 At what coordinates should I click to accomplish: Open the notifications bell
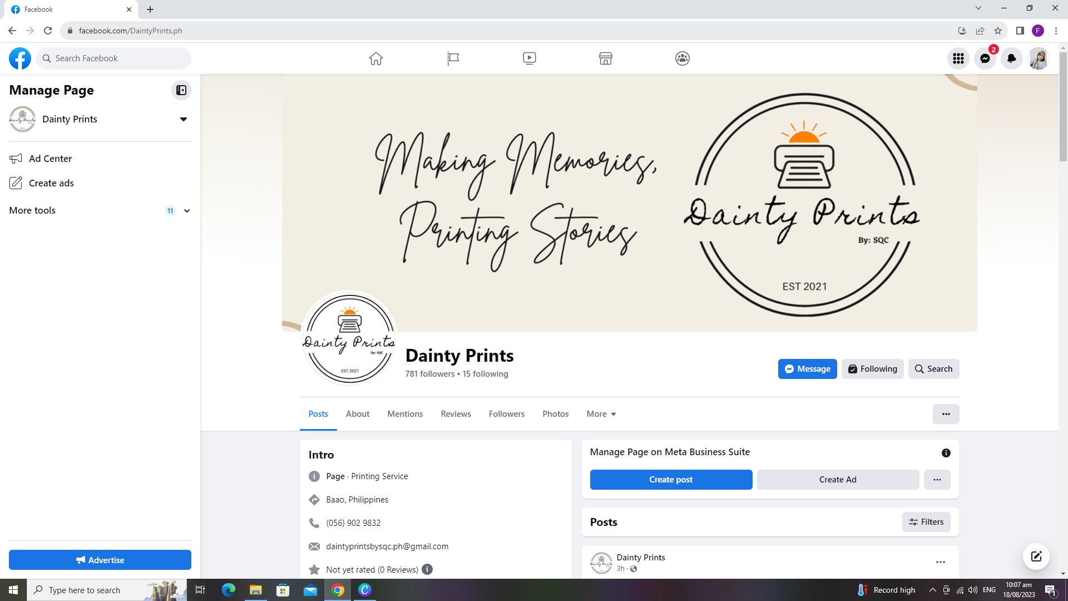coord(1011,58)
